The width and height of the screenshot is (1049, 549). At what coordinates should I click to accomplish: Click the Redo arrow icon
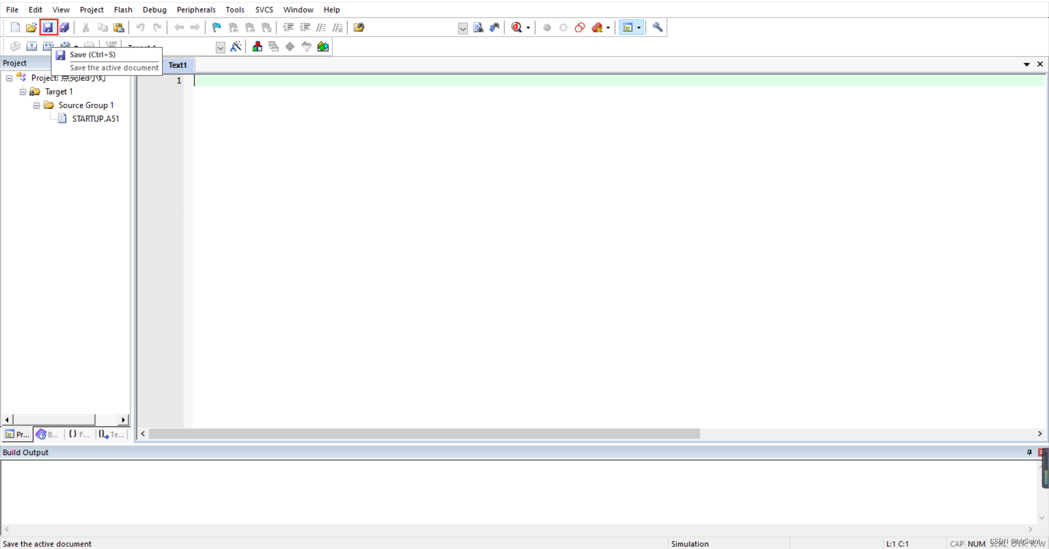(x=157, y=27)
